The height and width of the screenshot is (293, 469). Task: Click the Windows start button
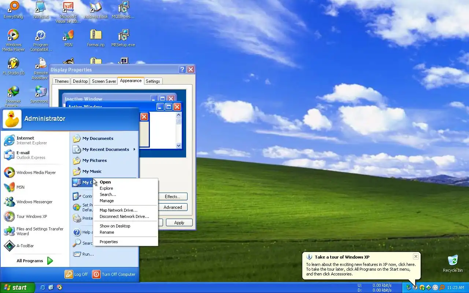click(17, 288)
